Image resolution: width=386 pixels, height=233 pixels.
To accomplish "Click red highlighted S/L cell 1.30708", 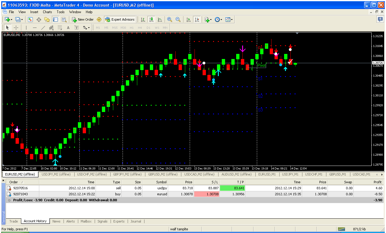I will coord(207,194).
